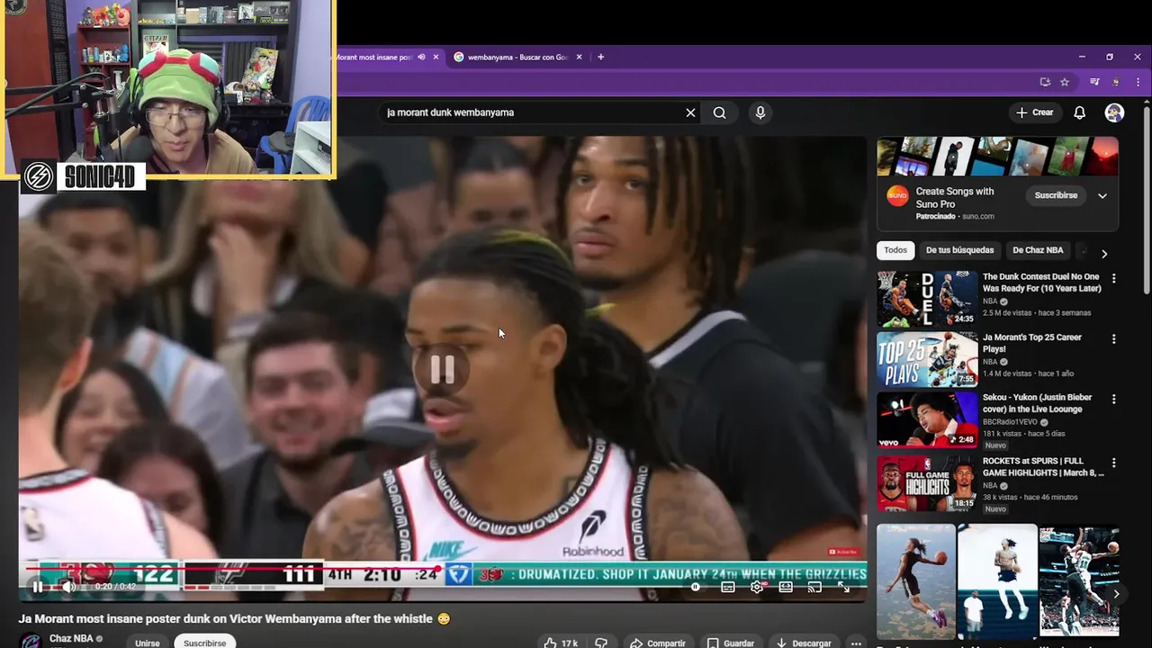Open first Shorts thumbnail with jumping player

pos(916,580)
